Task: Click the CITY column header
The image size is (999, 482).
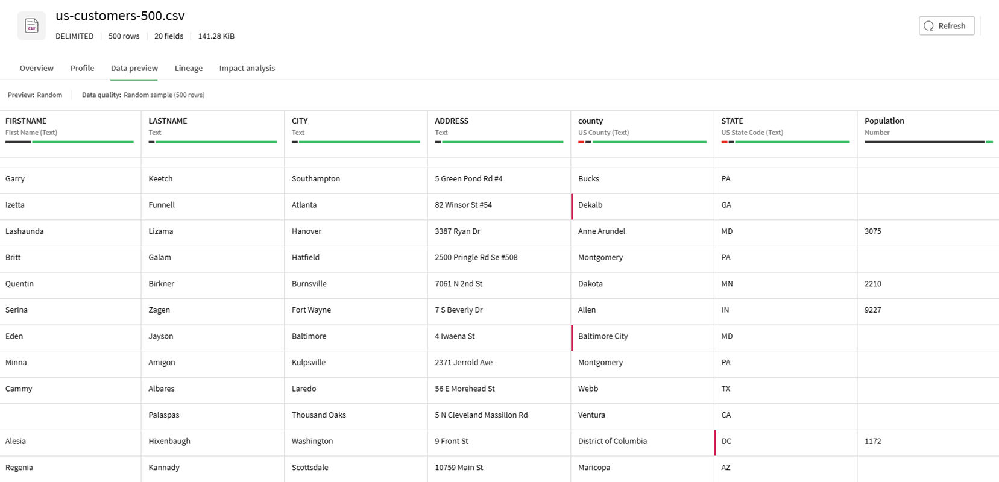Action: 300,121
